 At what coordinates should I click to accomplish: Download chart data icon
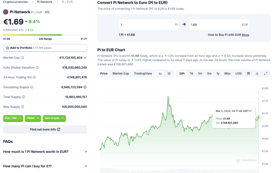coord(257,73)
